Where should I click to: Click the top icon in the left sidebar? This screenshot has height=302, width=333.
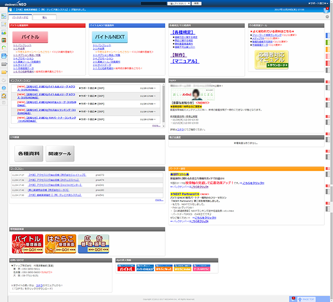point(4,17)
